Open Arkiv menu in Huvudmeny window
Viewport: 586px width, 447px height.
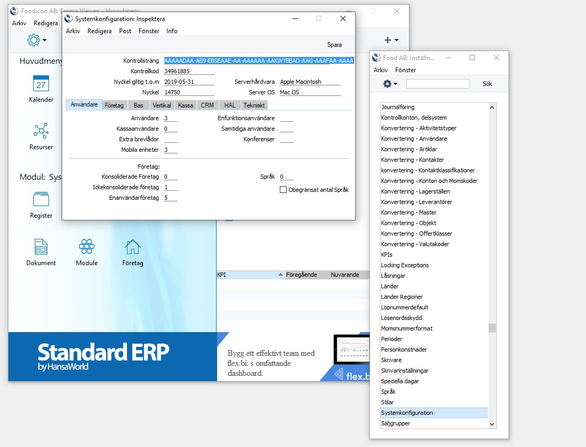19,23
